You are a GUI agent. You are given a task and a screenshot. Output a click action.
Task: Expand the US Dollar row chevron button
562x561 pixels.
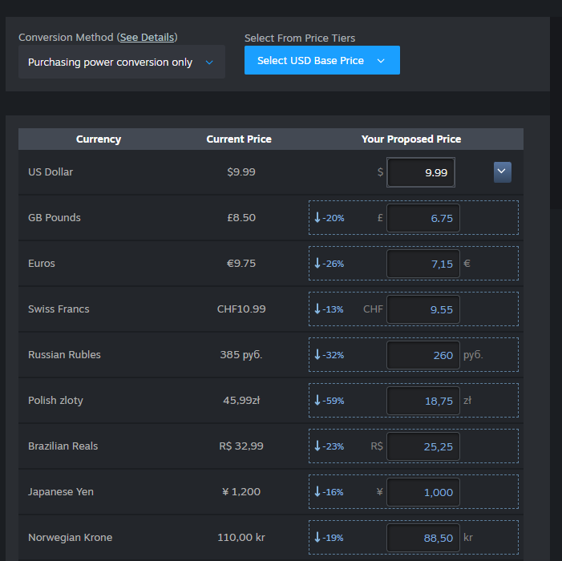[x=502, y=172]
